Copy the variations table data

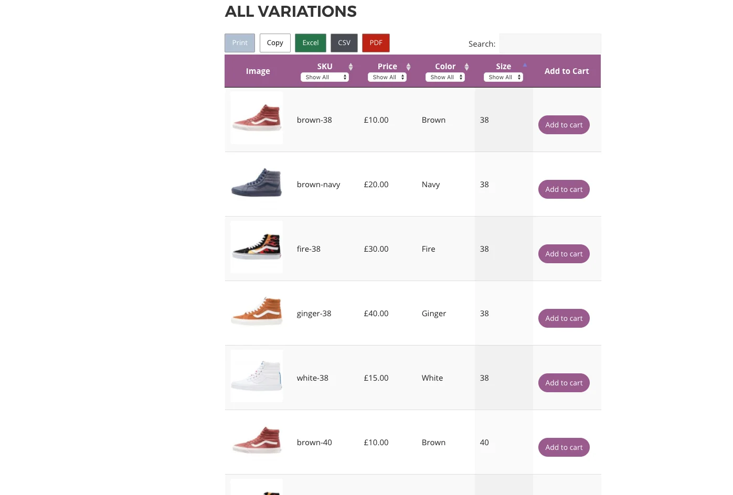click(275, 42)
